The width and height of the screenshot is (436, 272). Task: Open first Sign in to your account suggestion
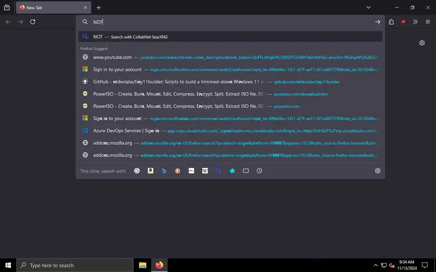click(231, 69)
